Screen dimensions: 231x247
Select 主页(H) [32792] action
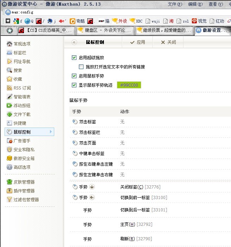point(136,224)
